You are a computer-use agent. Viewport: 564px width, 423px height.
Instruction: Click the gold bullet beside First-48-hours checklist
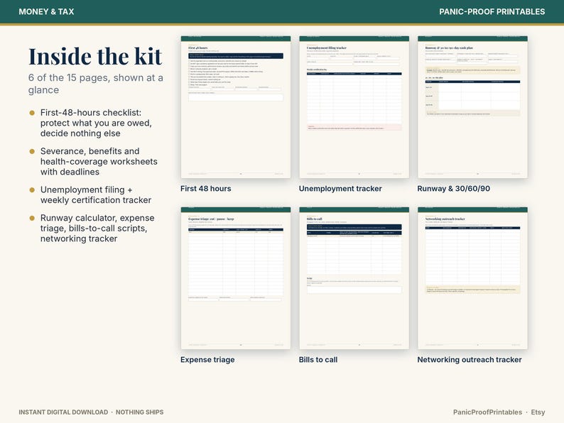pos(32,113)
